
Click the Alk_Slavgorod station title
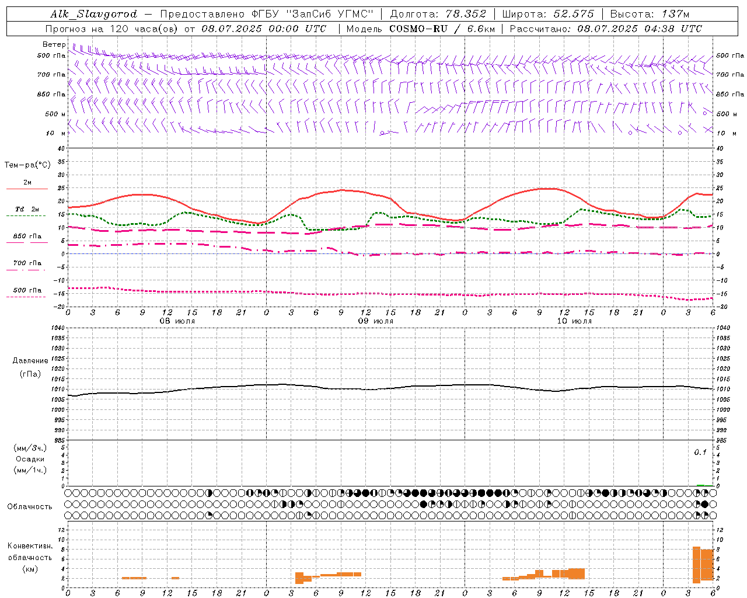[x=94, y=14]
